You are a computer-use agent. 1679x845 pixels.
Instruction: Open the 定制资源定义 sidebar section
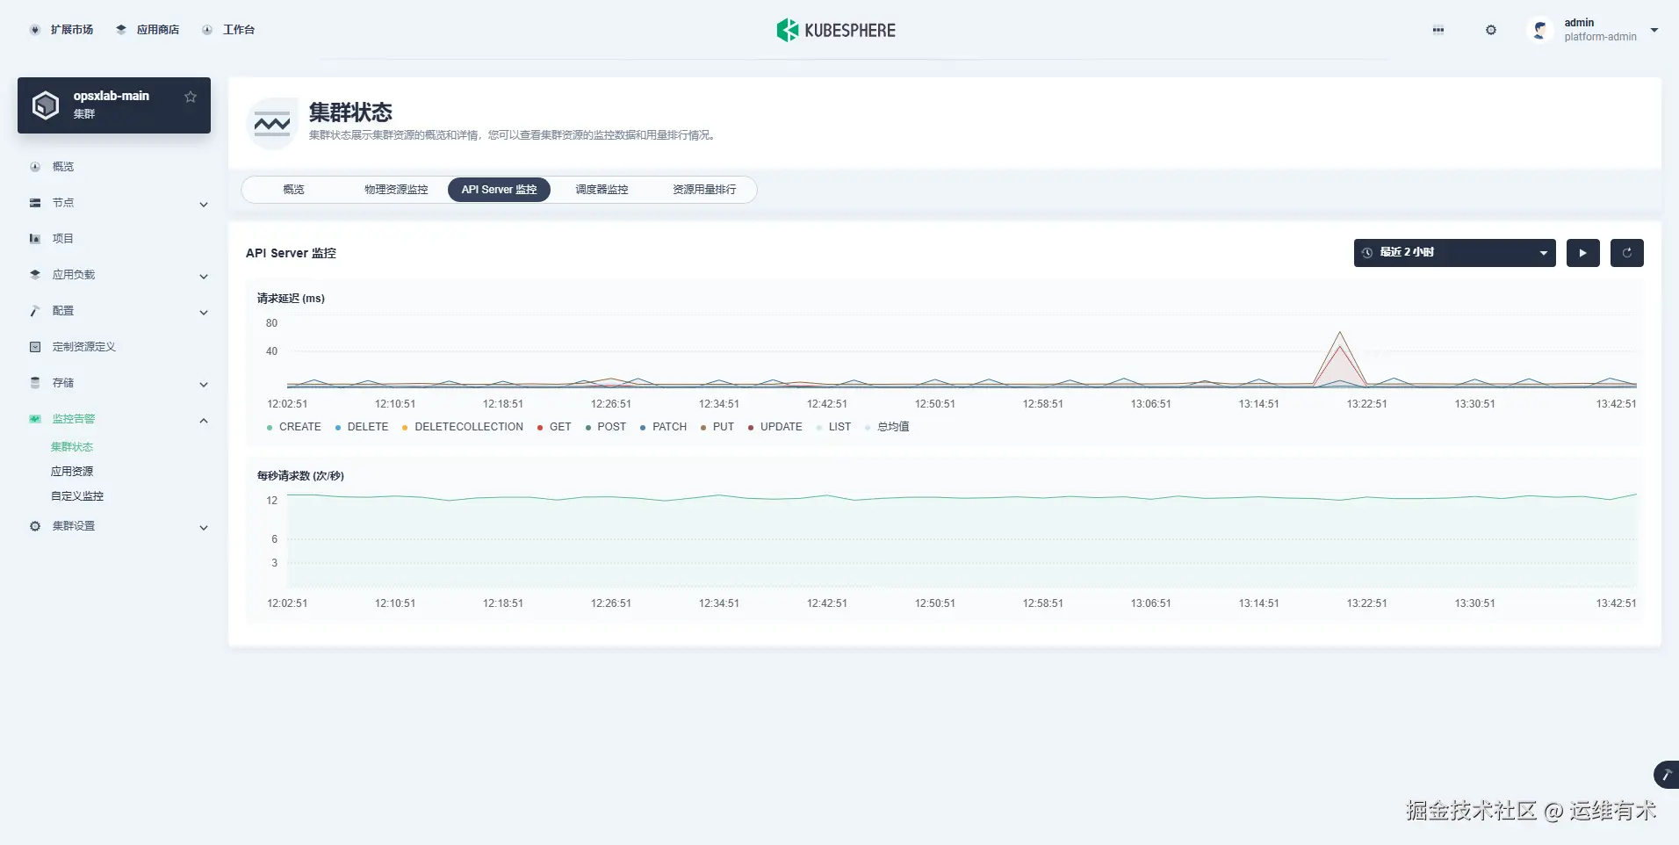coord(83,346)
